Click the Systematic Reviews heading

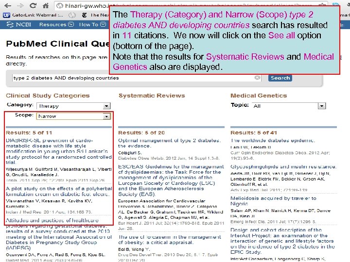click(x=152, y=96)
